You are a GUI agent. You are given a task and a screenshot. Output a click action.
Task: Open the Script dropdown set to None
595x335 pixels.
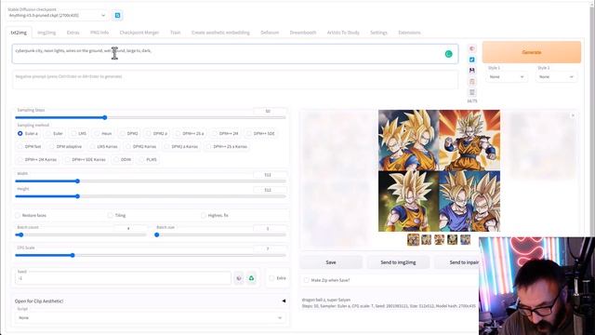[x=151, y=318]
